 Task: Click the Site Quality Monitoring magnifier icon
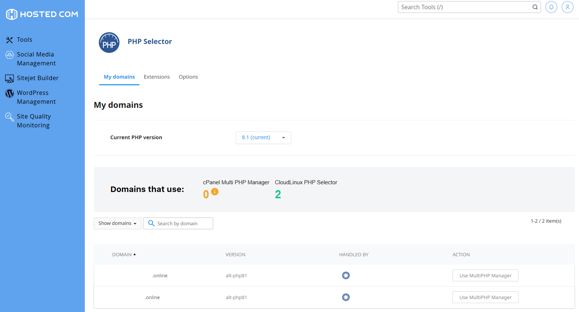(10, 117)
